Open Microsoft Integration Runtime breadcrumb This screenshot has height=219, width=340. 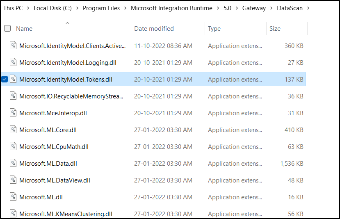171,8
